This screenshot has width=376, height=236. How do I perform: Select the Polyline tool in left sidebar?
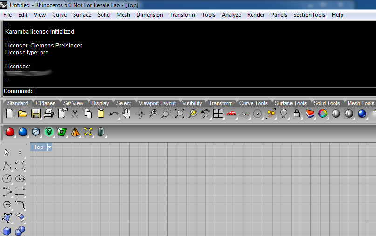click(7, 165)
